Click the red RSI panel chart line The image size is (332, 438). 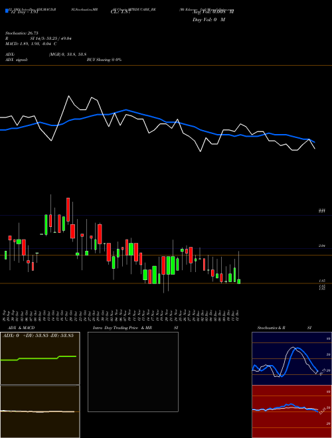(285, 408)
